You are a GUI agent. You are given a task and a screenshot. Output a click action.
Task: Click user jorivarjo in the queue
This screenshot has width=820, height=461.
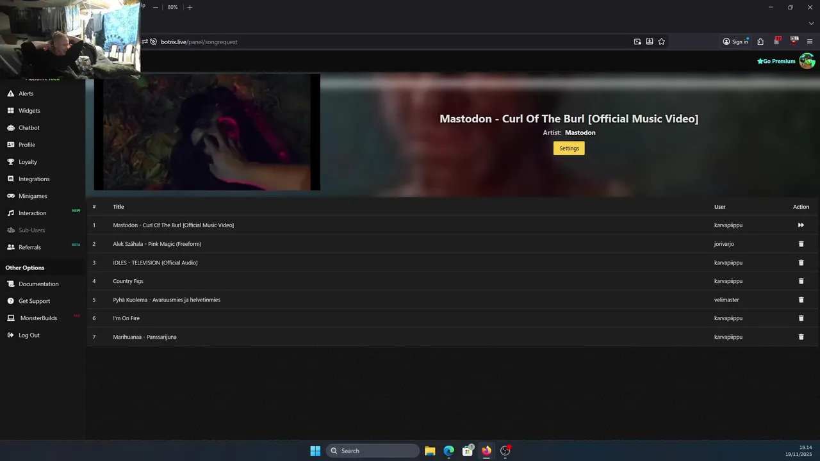[724, 244]
